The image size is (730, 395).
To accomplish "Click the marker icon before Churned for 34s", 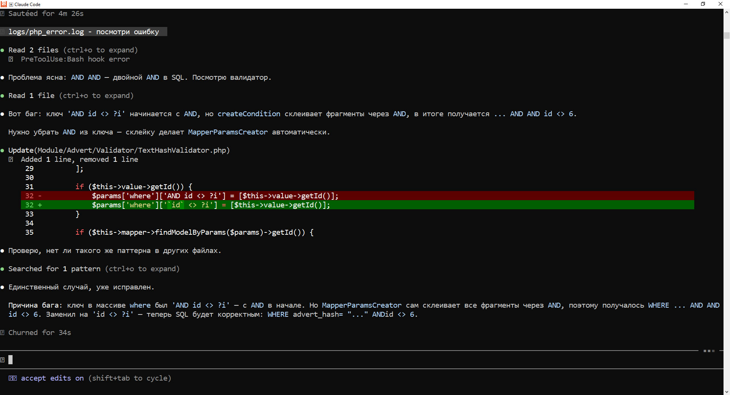I will (3, 333).
